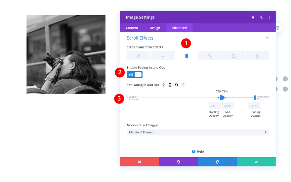Screen dimensions: 291x182
Task: Switch to the Design tab
Action: click(155, 28)
